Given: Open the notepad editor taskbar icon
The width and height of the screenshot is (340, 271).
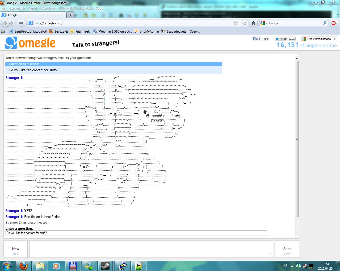Looking at the screenshot, I should [x=139, y=266].
